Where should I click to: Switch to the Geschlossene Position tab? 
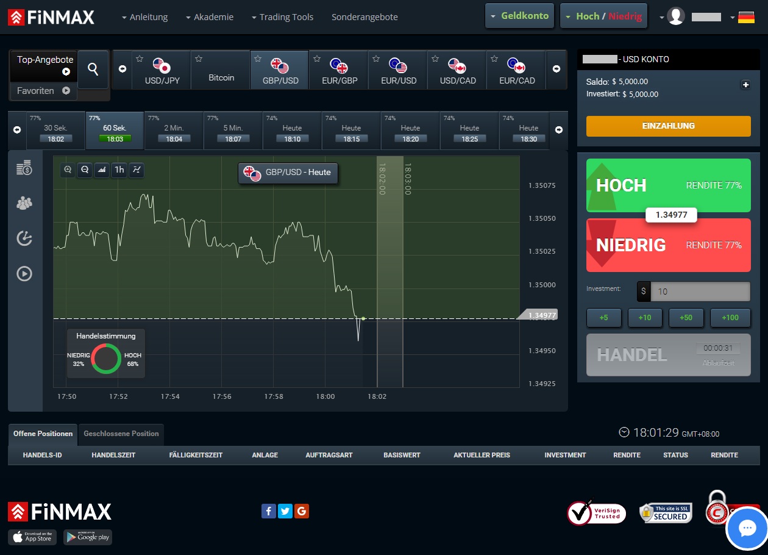point(121,434)
